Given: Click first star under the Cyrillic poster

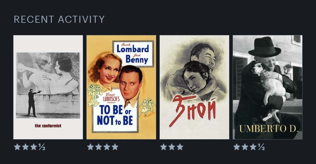Looking at the screenshot, I should (164, 147).
